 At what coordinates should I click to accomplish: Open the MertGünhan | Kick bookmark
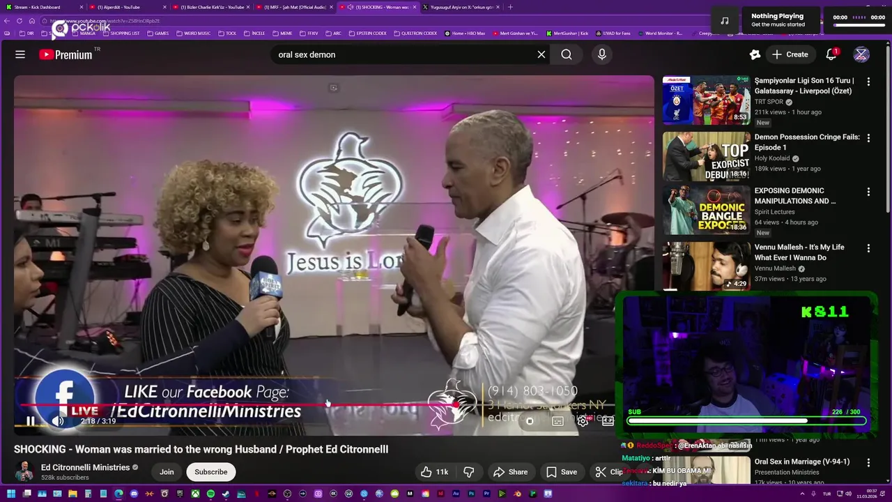567,33
